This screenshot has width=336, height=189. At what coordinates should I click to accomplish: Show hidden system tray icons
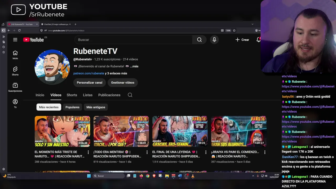253,176
